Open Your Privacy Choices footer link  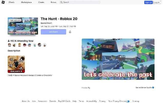pyautogui.click(x=119, y=101)
